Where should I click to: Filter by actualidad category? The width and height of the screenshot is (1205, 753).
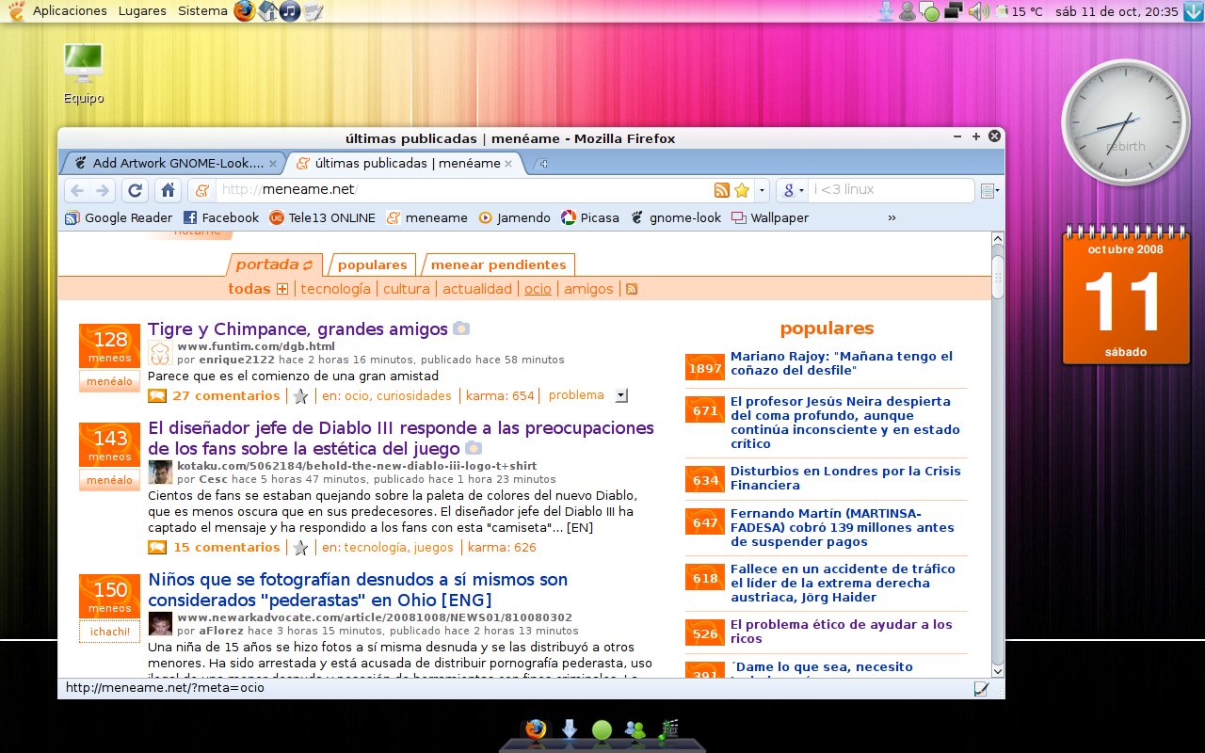tap(477, 289)
